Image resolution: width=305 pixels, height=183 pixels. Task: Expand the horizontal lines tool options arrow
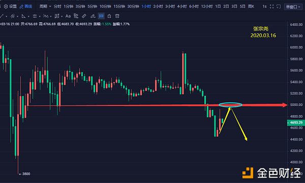(40, 16)
